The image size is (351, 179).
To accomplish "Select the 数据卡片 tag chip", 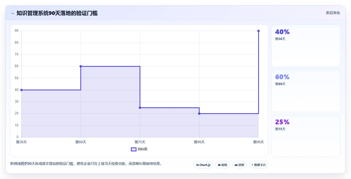I will (x=259, y=165).
